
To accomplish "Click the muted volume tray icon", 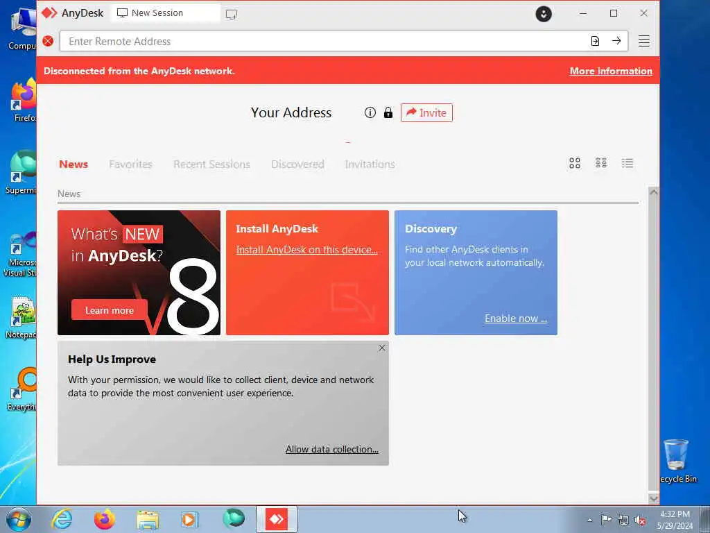I will 640,521.
